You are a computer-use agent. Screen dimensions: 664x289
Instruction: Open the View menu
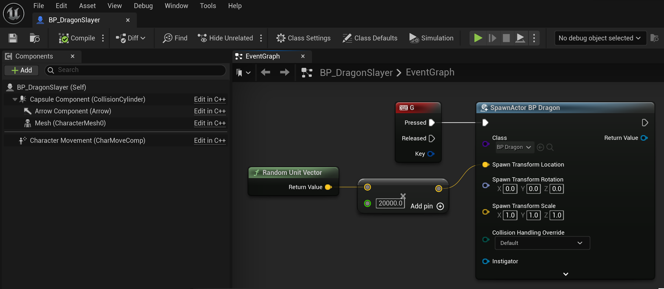point(115,6)
